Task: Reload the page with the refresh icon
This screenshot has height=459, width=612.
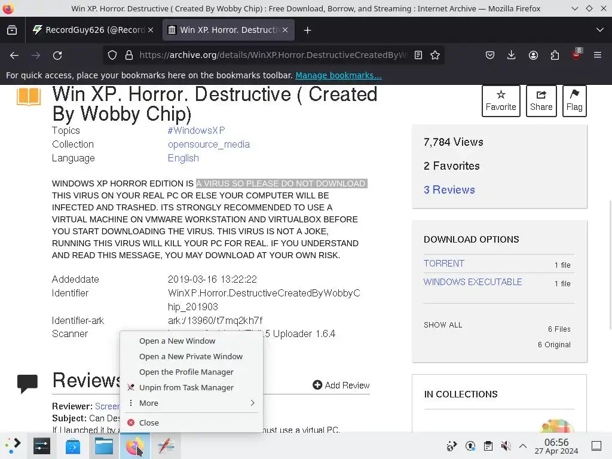Action: click(57, 56)
